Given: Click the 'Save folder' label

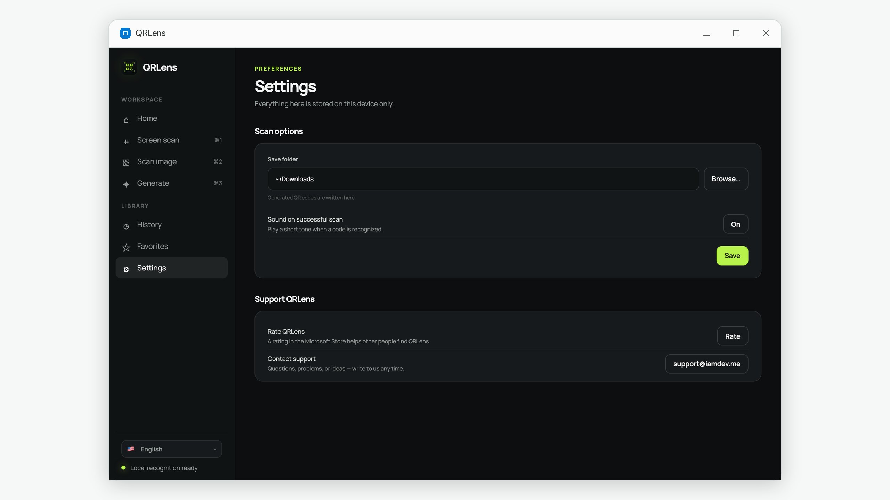Looking at the screenshot, I should (283, 159).
